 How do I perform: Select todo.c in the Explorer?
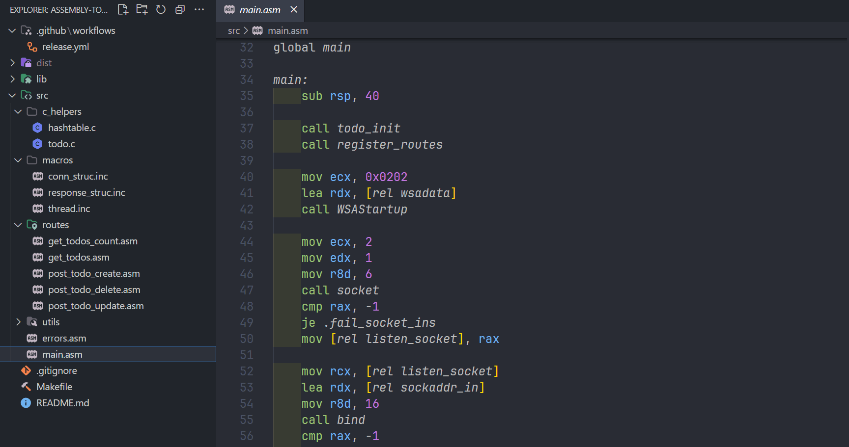(61, 144)
